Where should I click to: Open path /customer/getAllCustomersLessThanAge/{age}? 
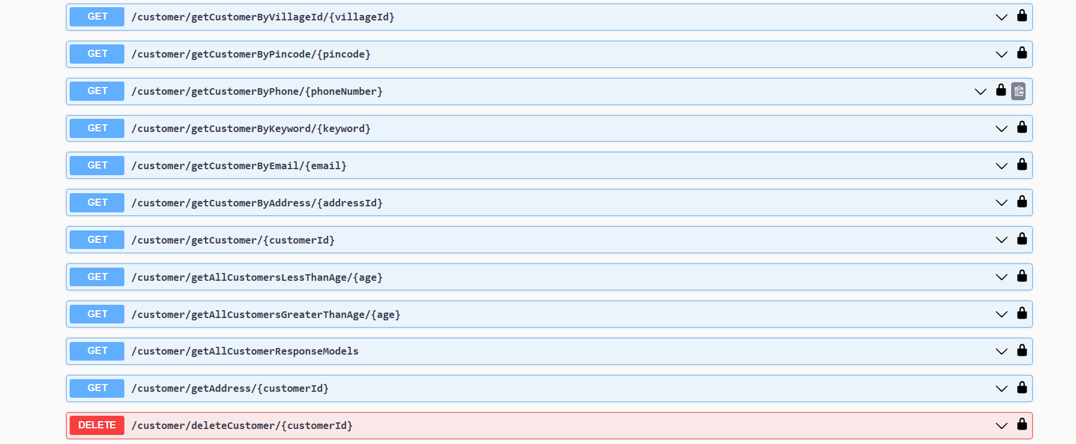click(257, 278)
